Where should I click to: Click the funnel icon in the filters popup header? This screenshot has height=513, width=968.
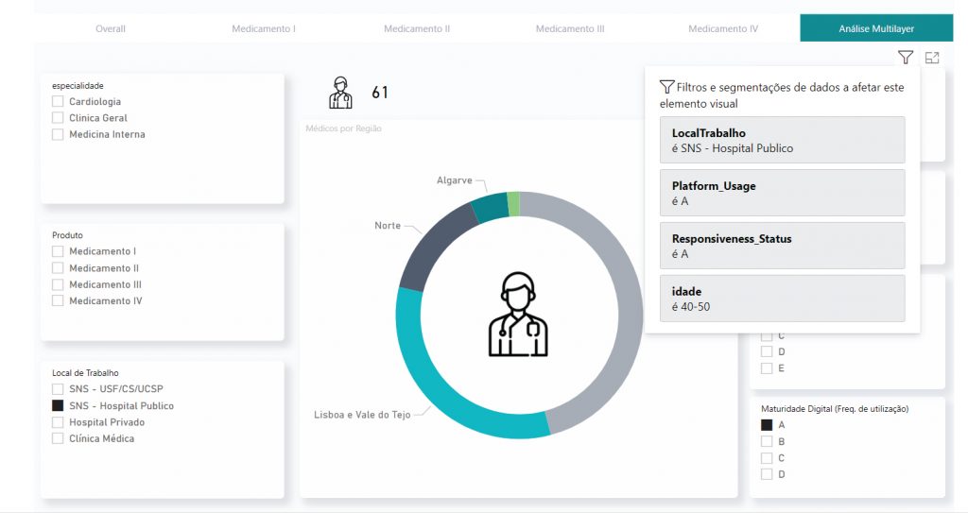[x=666, y=87]
